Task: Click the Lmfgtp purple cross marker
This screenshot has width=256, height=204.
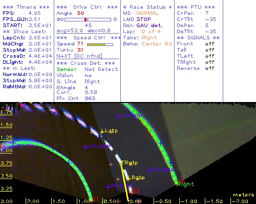Action: [118, 117]
